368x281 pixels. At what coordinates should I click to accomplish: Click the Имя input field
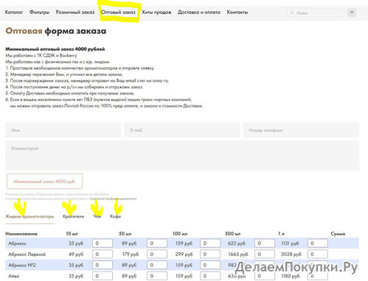point(63,130)
